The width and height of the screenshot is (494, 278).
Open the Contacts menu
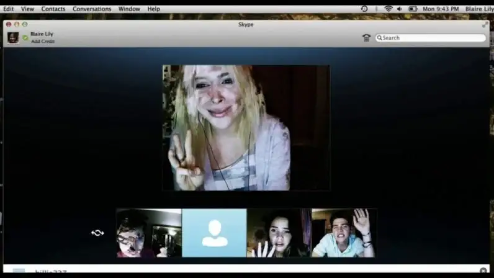coord(53,9)
